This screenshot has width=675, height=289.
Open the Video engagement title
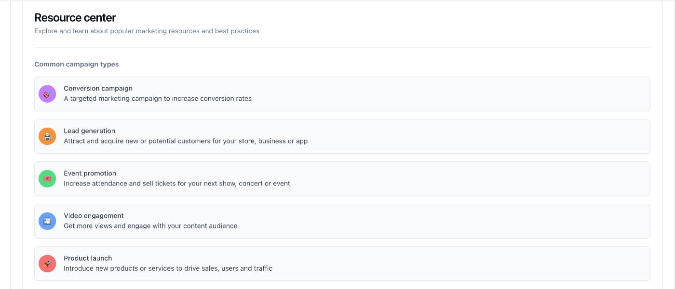(x=94, y=216)
